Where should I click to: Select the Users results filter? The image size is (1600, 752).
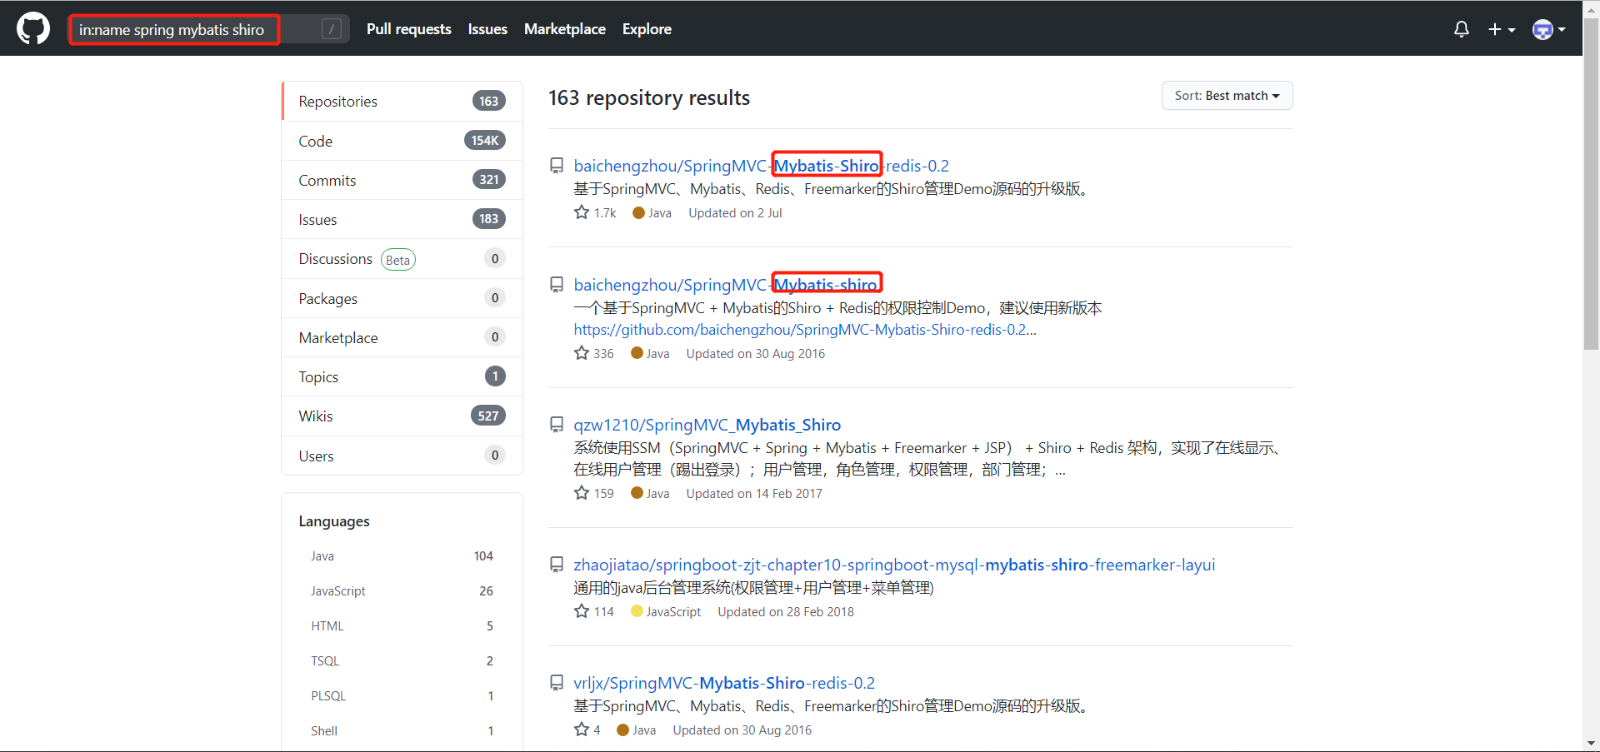pos(402,456)
